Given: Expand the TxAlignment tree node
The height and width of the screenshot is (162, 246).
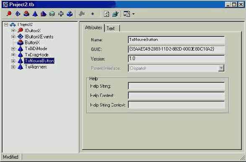Looking at the screenshot, I should [x=13, y=67].
